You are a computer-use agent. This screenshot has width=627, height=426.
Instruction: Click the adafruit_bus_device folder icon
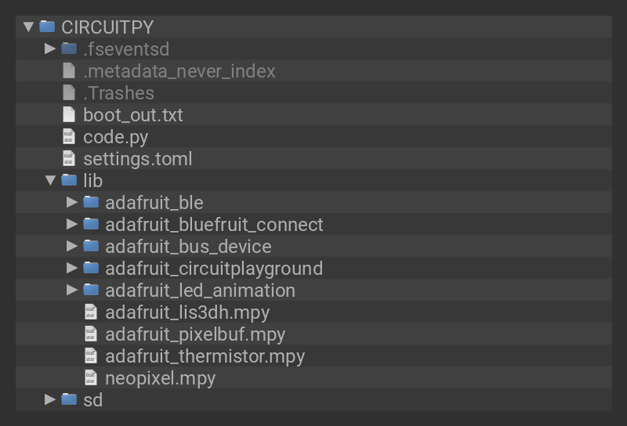point(91,246)
